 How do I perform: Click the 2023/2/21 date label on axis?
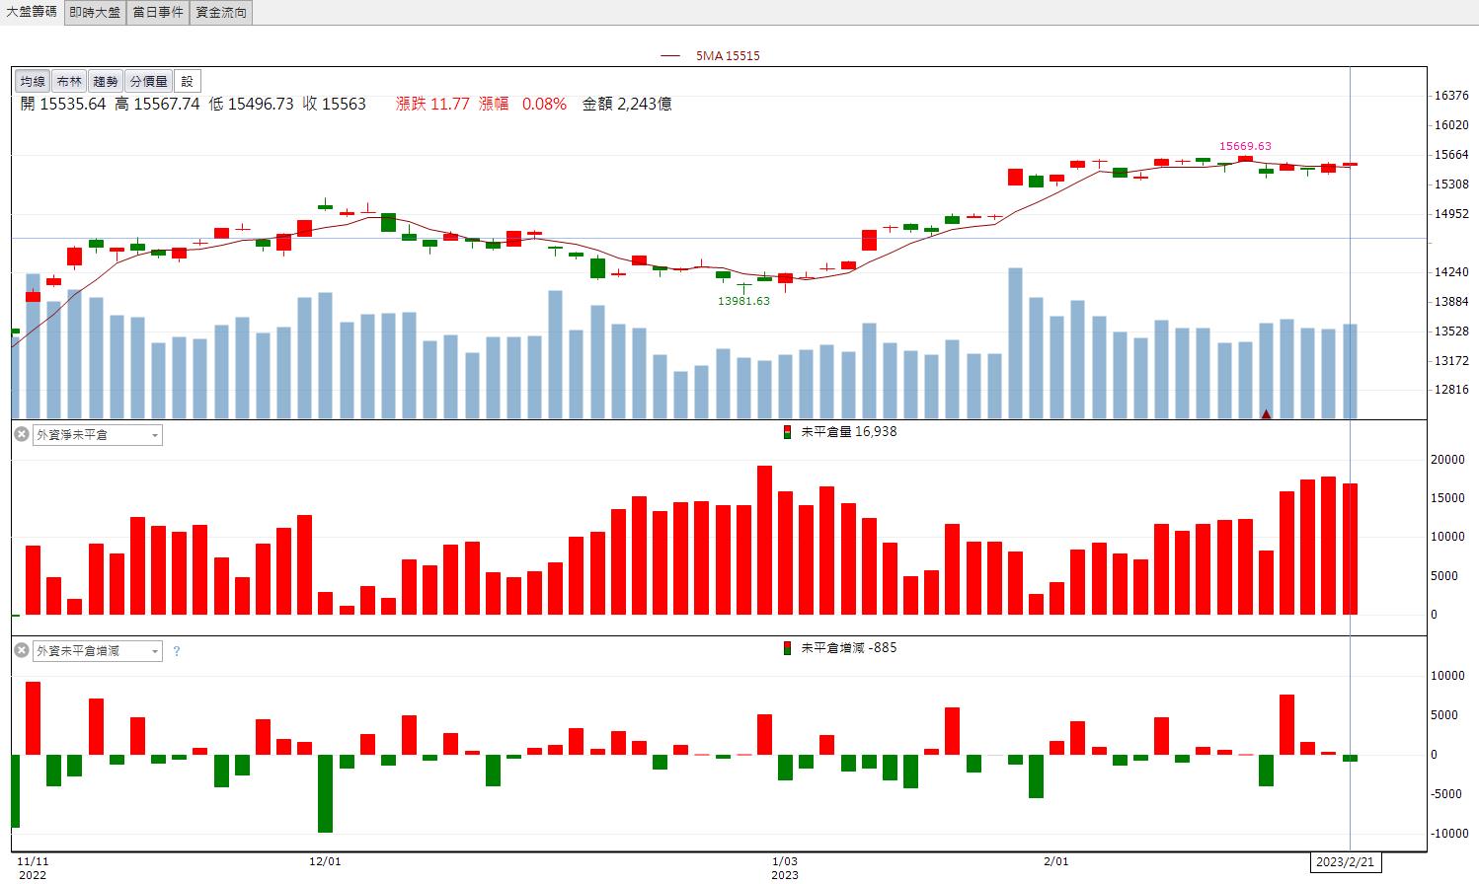(x=1345, y=861)
